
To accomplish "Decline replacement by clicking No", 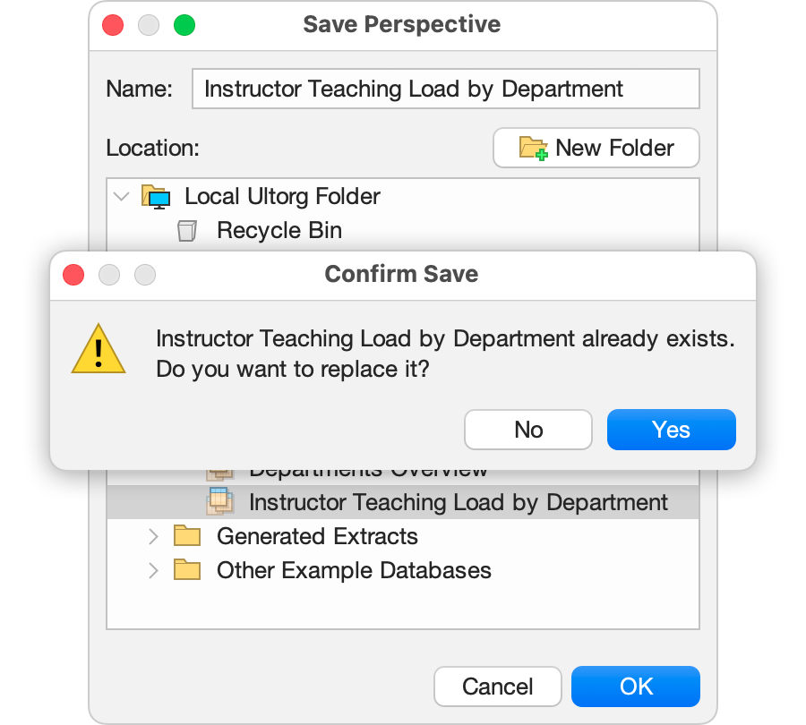I will (x=527, y=430).
